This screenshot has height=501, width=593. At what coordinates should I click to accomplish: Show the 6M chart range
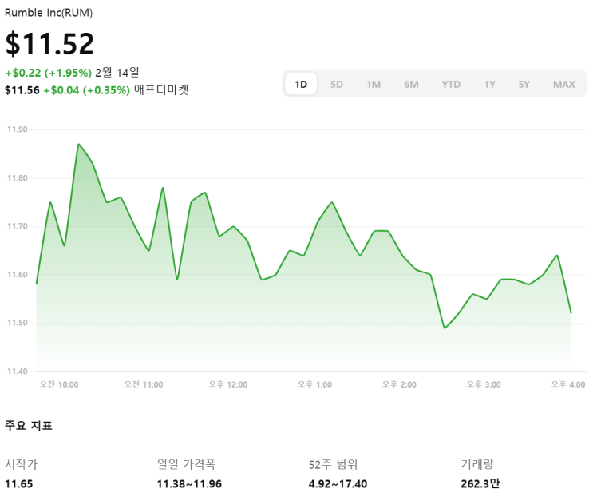(x=411, y=84)
